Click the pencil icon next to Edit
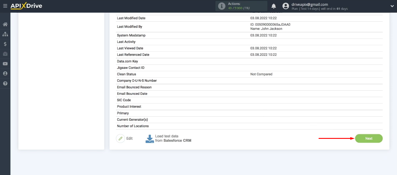 pos(120,138)
